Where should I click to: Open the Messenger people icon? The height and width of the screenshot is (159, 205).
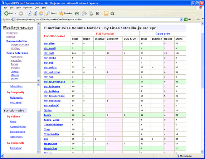112,13
